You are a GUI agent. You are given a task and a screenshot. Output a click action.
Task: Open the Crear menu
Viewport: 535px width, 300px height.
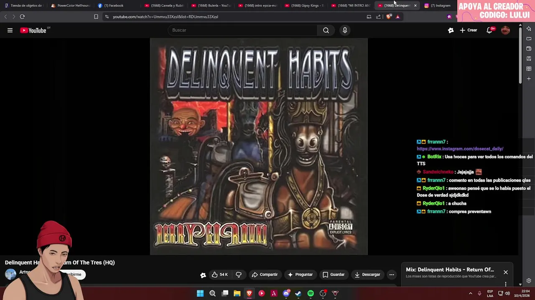pyautogui.click(x=469, y=30)
